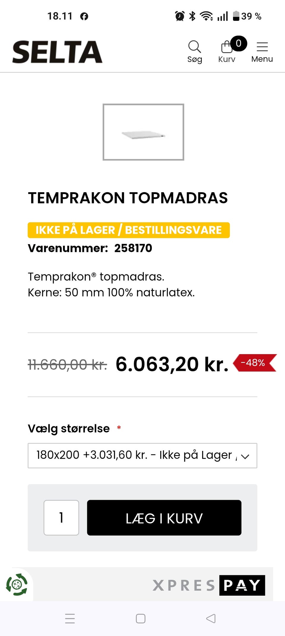Open the hamburger Menu

click(262, 51)
